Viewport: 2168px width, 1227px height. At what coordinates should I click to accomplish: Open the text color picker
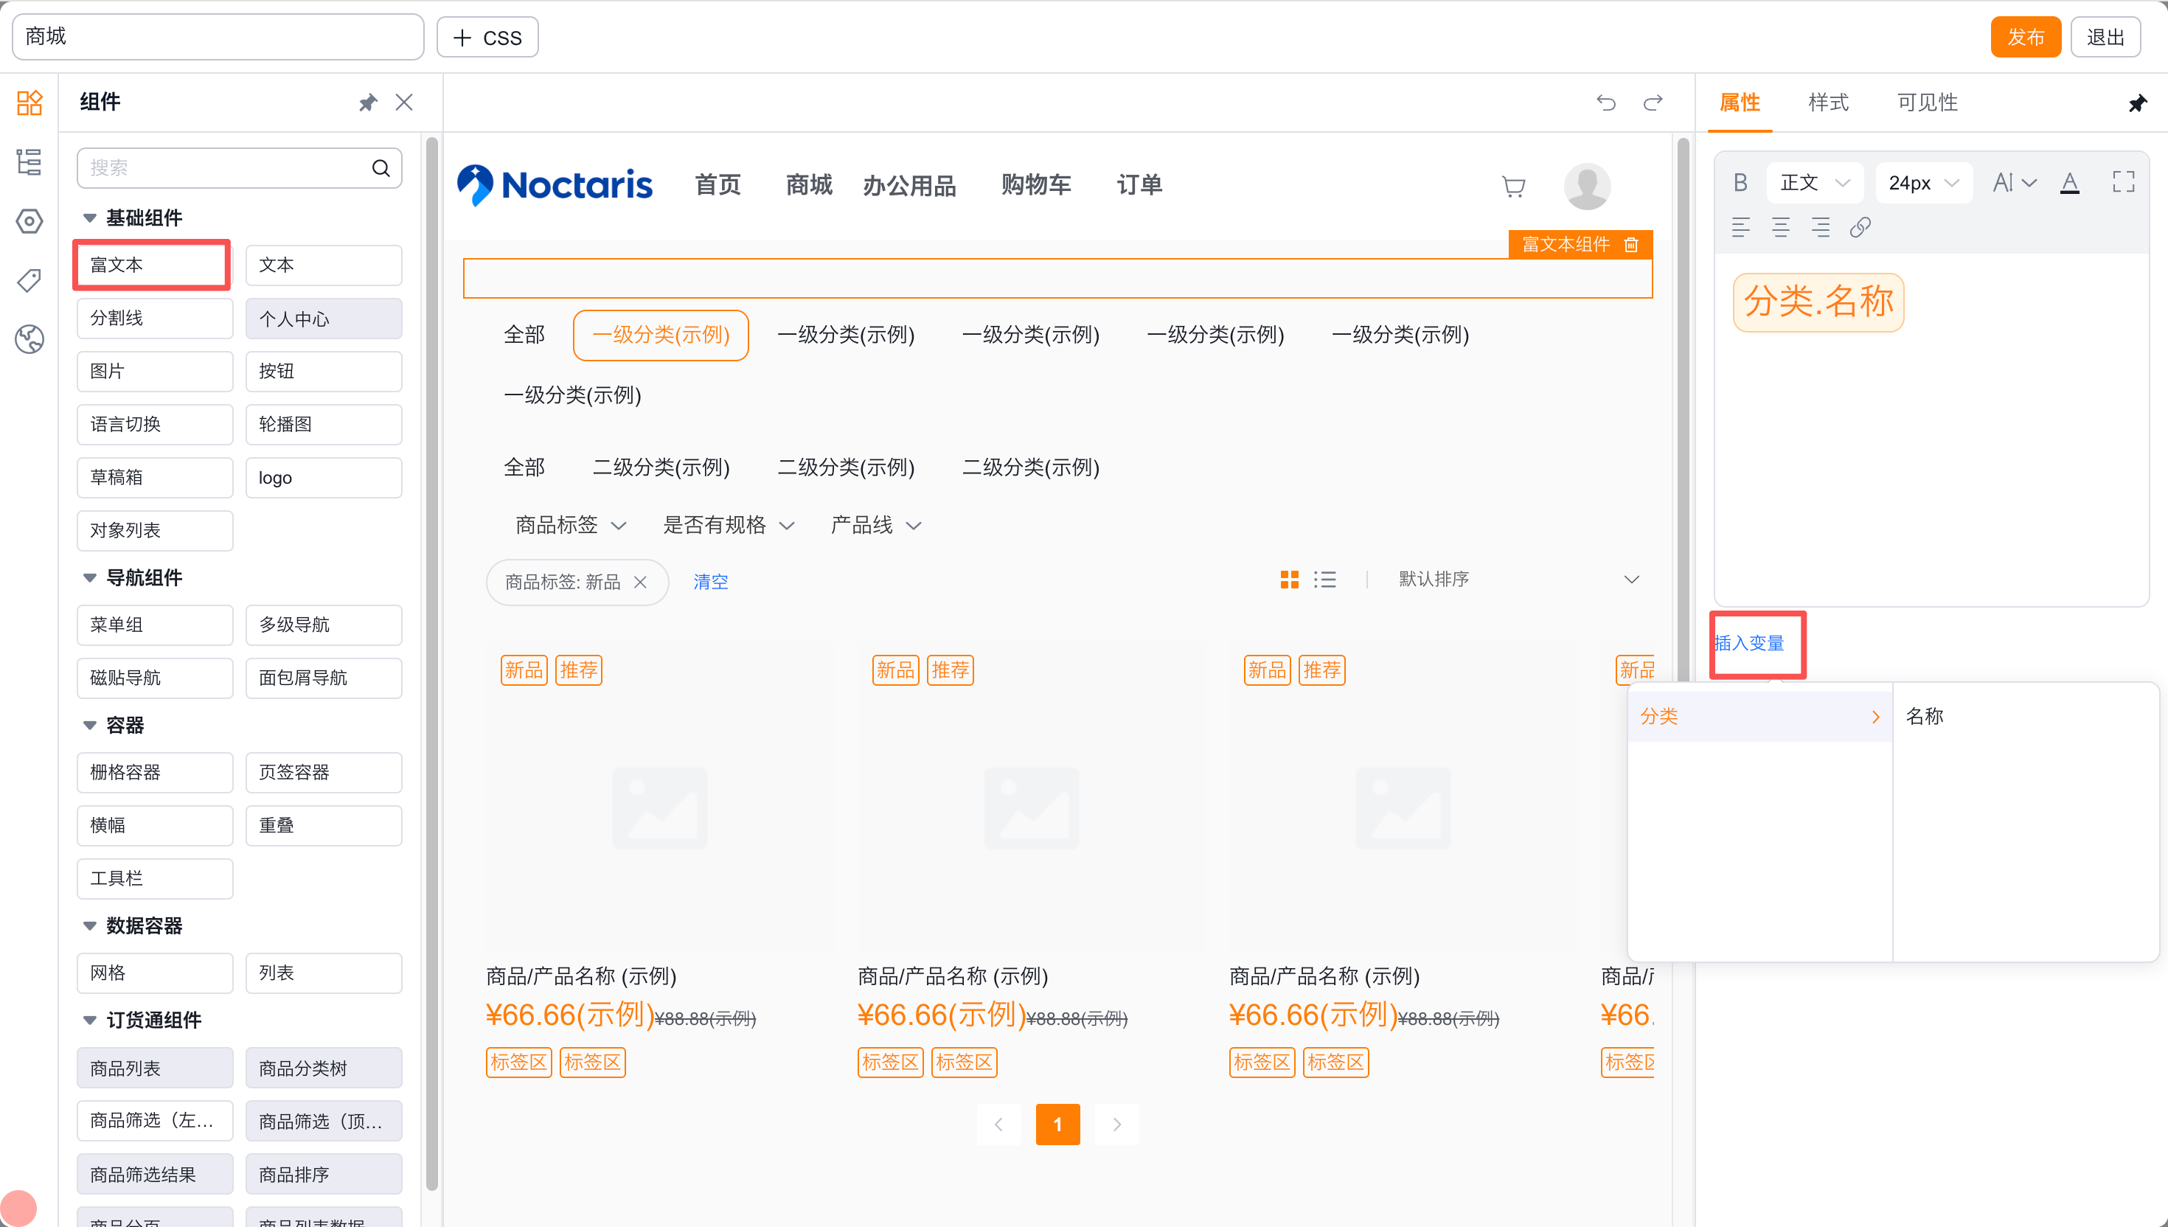click(x=2069, y=182)
